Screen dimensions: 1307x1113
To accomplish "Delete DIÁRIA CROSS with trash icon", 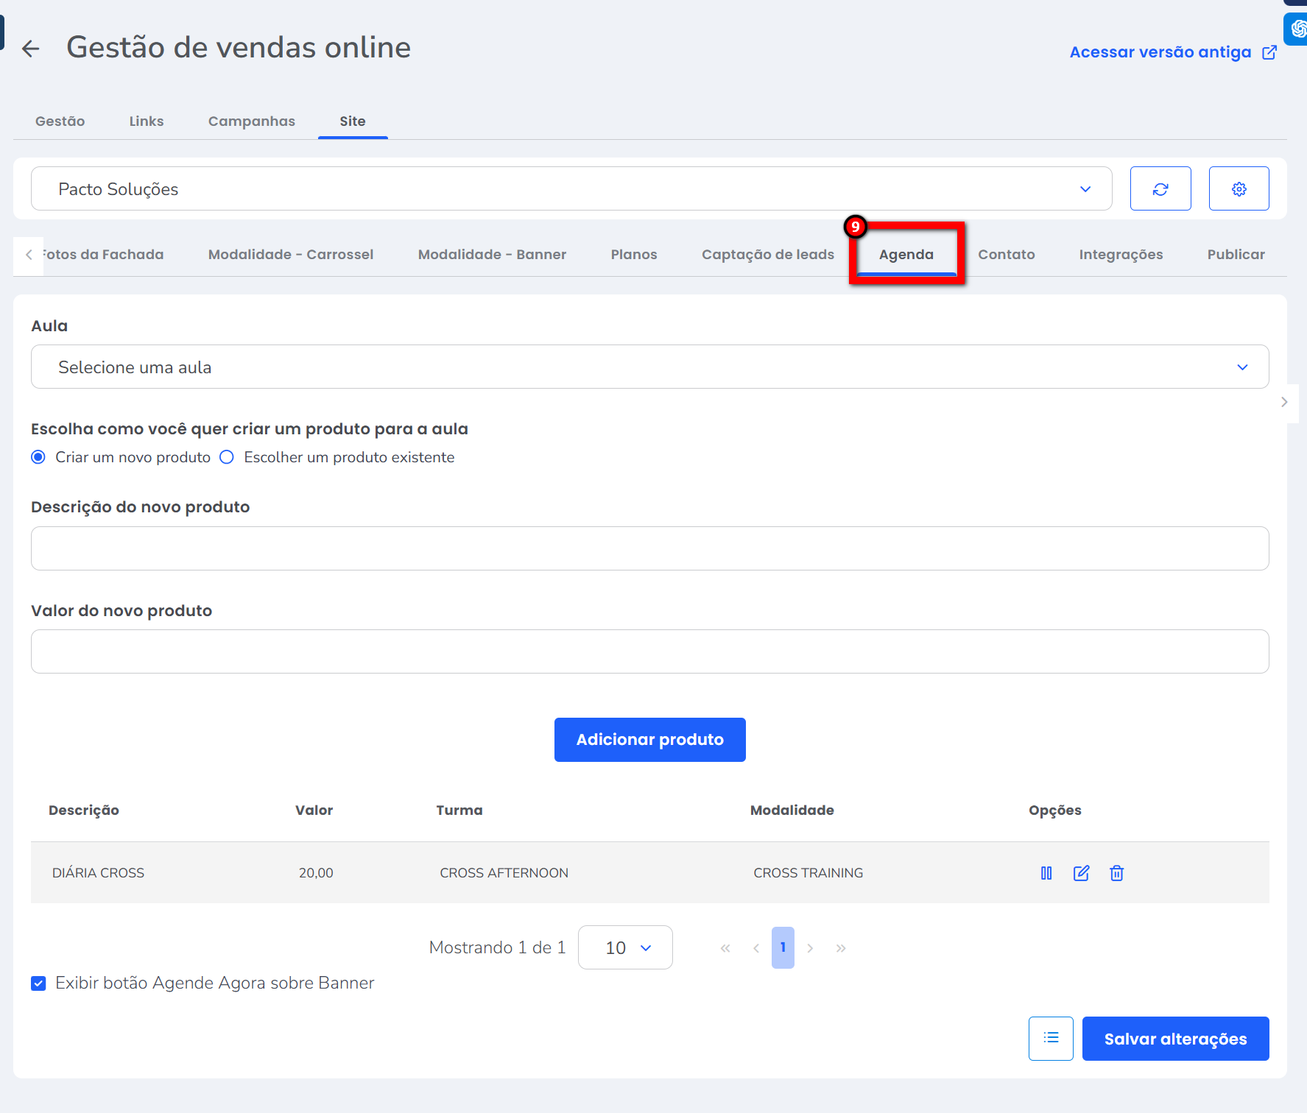I will tap(1116, 873).
